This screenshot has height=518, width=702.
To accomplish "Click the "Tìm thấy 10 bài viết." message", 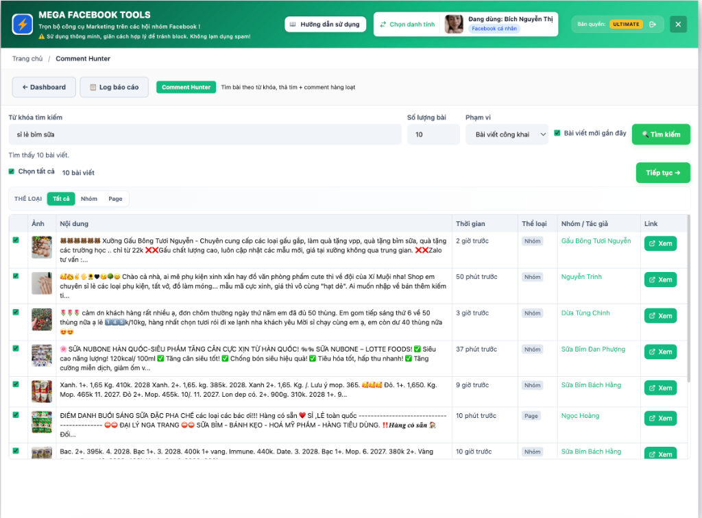I will click(38, 156).
